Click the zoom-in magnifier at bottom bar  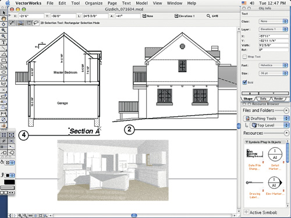coord(20,216)
